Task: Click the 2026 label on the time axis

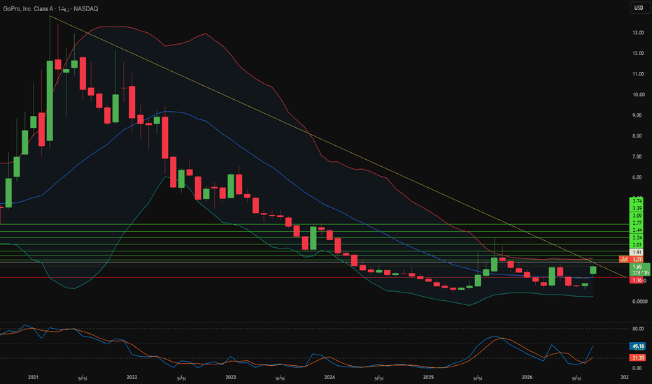Action: 527,377
